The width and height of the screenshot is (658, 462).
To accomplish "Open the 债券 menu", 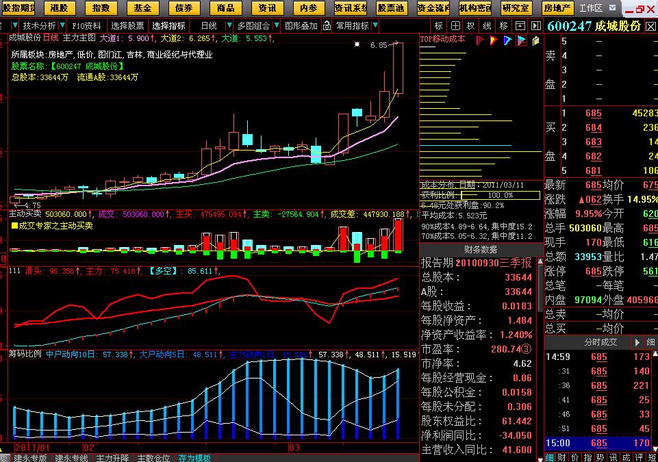I will (184, 8).
